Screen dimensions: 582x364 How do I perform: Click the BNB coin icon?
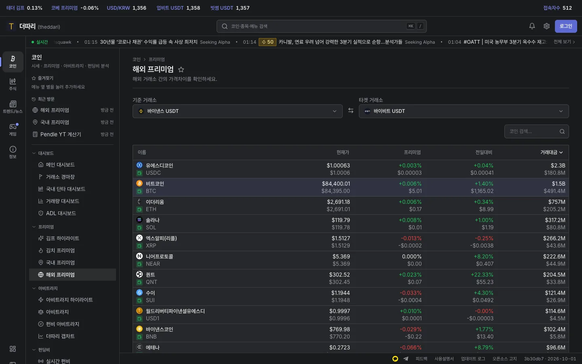pyautogui.click(x=139, y=329)
